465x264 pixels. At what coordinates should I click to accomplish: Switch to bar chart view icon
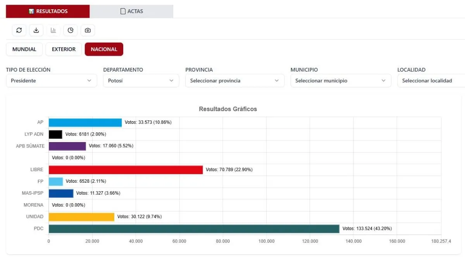(x=53, y=30)
